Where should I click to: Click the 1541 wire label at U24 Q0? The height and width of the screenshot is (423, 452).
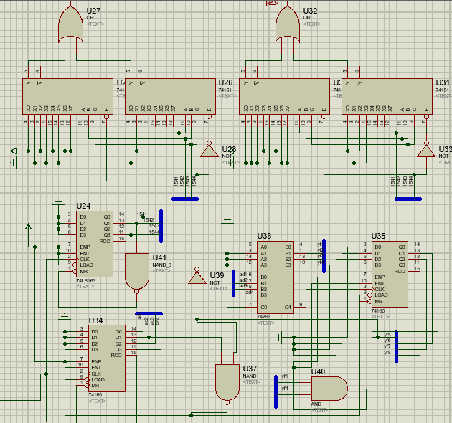(x=142, y=214)
